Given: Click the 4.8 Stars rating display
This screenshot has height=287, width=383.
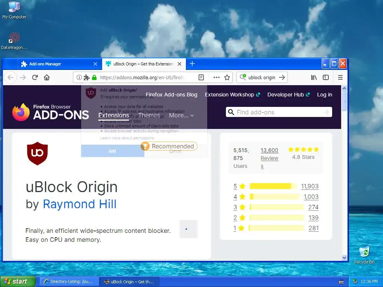Looking at the screenshot, I should 303,154.
